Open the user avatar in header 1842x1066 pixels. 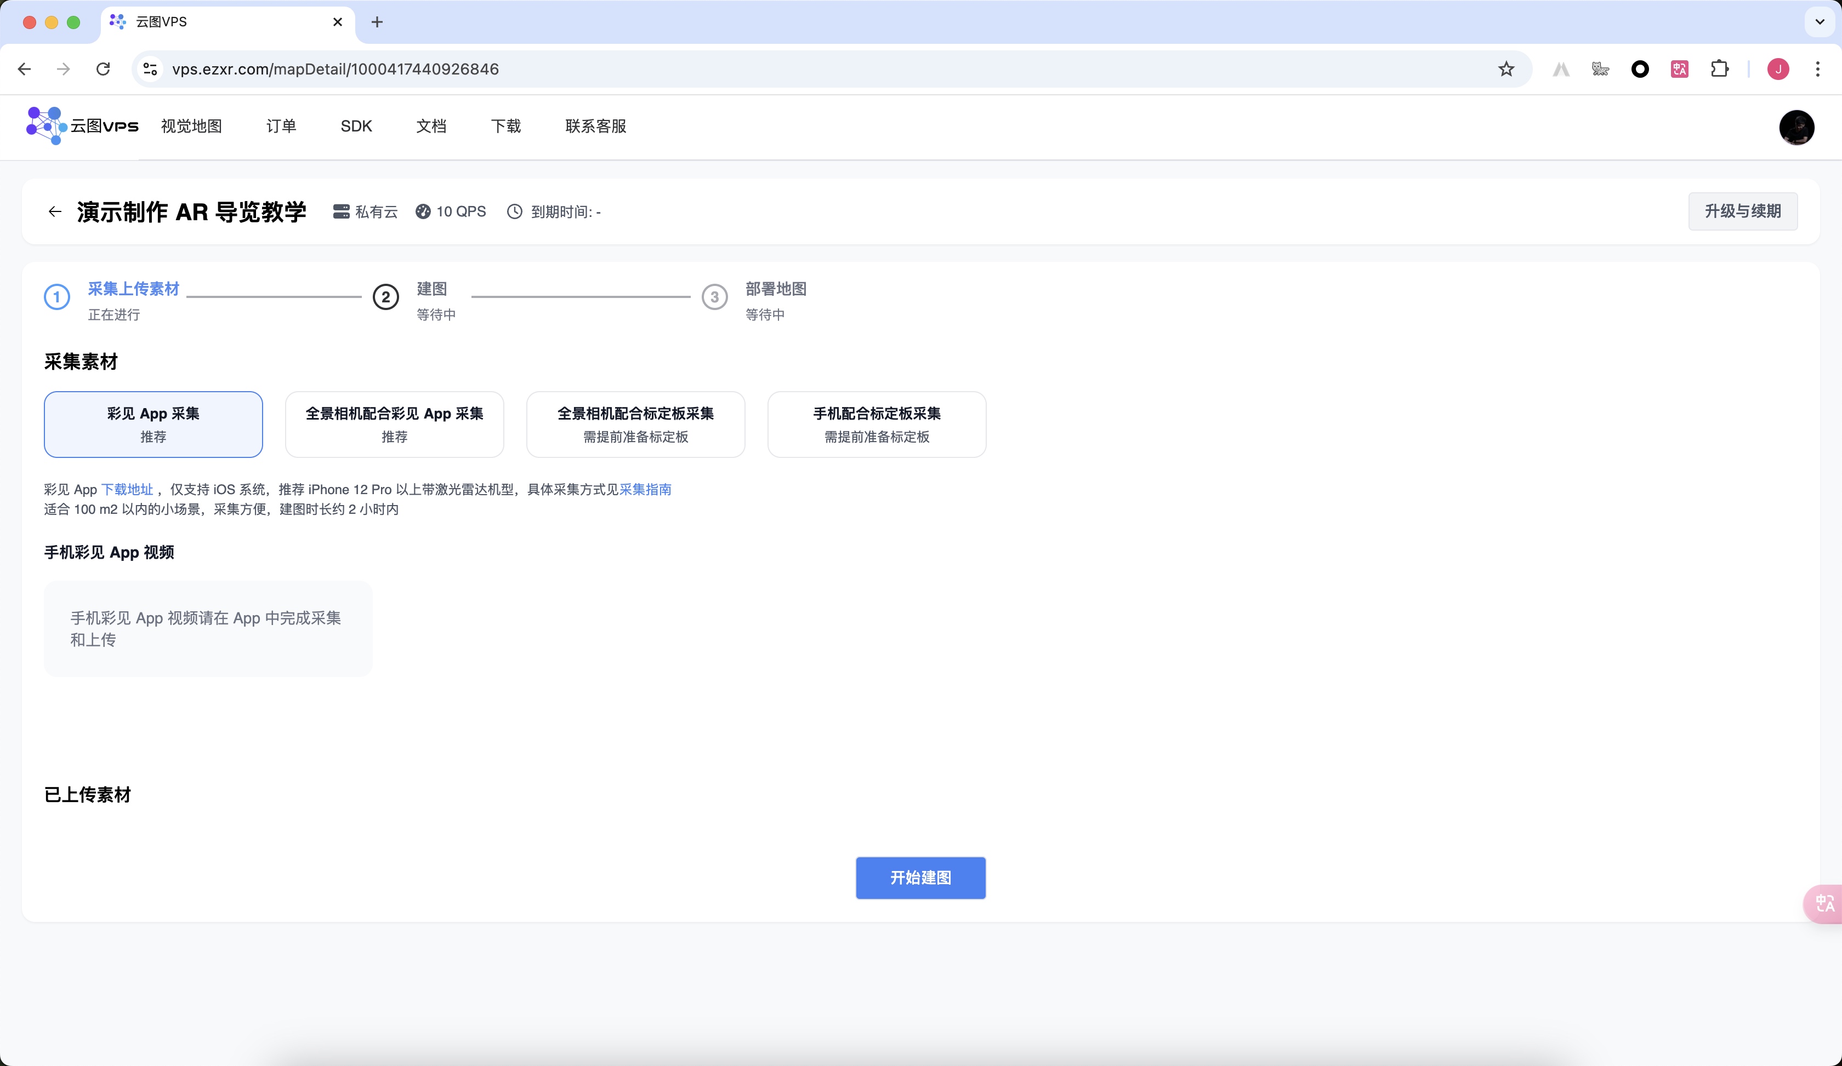pyautogui.click(x=1795, y=127)
